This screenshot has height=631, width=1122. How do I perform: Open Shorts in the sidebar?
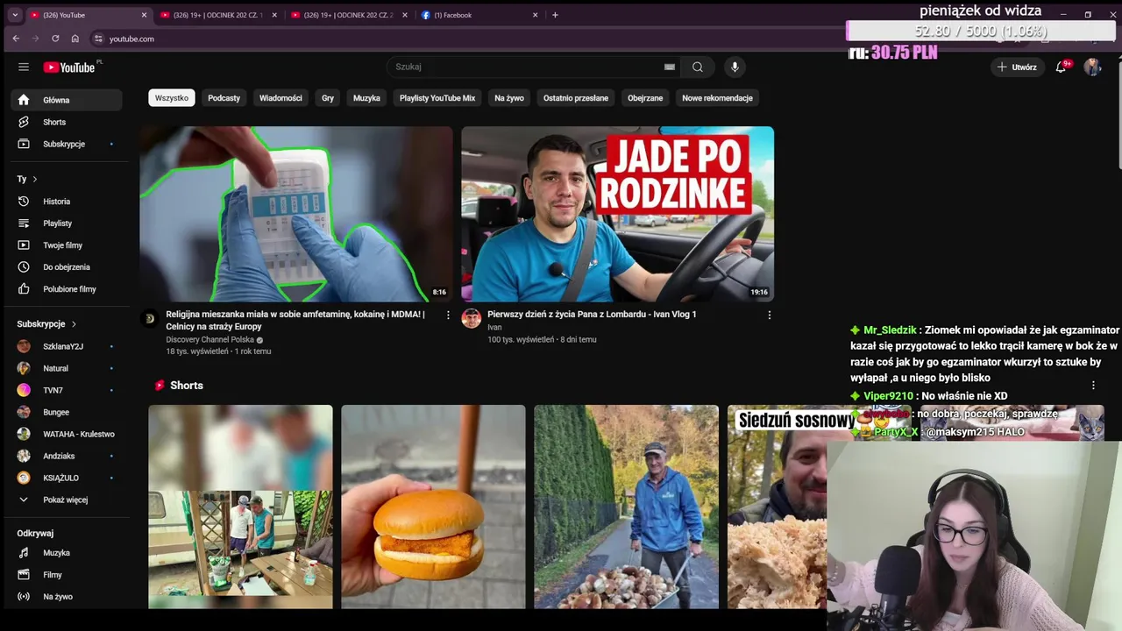(x=67, y=122)
